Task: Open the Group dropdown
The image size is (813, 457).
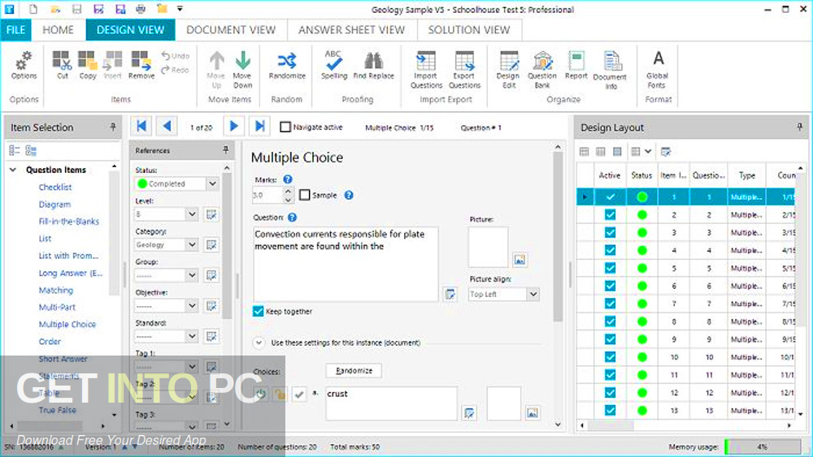Action: (x=192, y=275)
